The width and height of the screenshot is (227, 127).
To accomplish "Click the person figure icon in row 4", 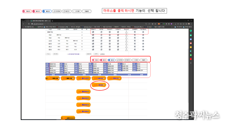I will [127, 41].
